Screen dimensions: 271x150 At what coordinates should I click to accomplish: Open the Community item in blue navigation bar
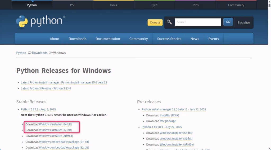click(139, 39)
